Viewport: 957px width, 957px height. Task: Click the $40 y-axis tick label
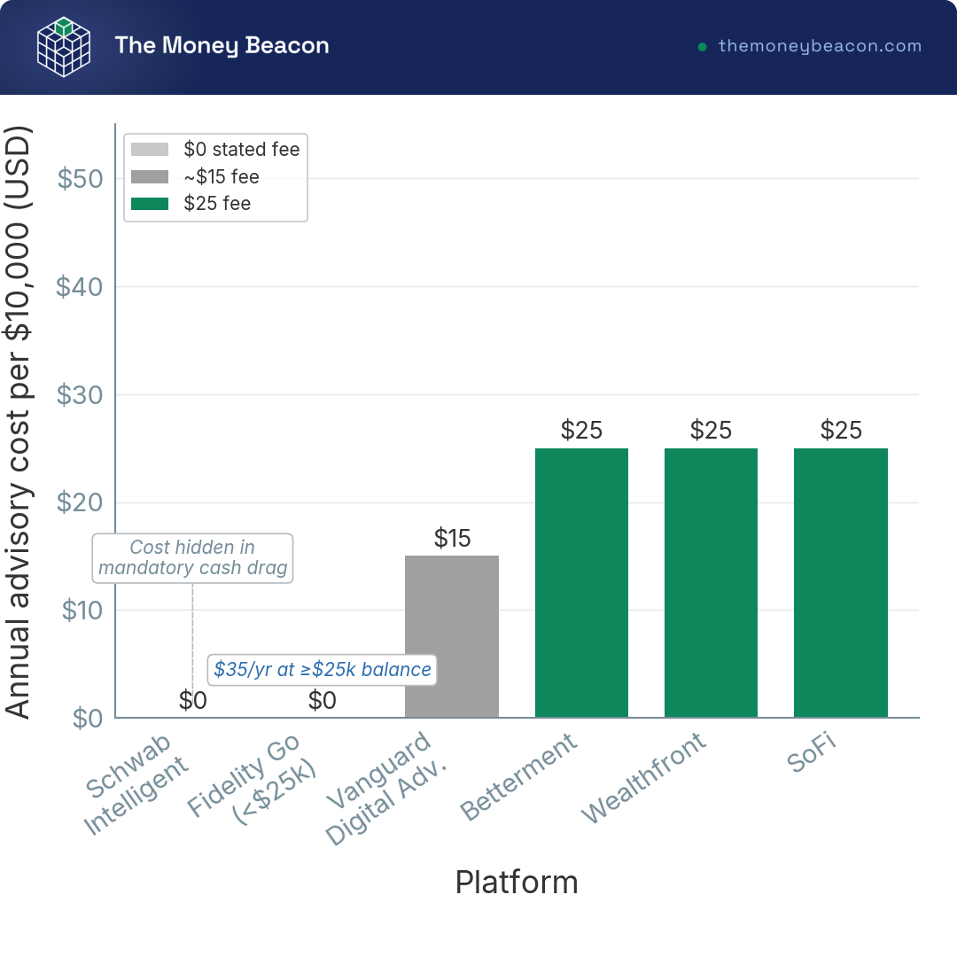pos(80,287)
